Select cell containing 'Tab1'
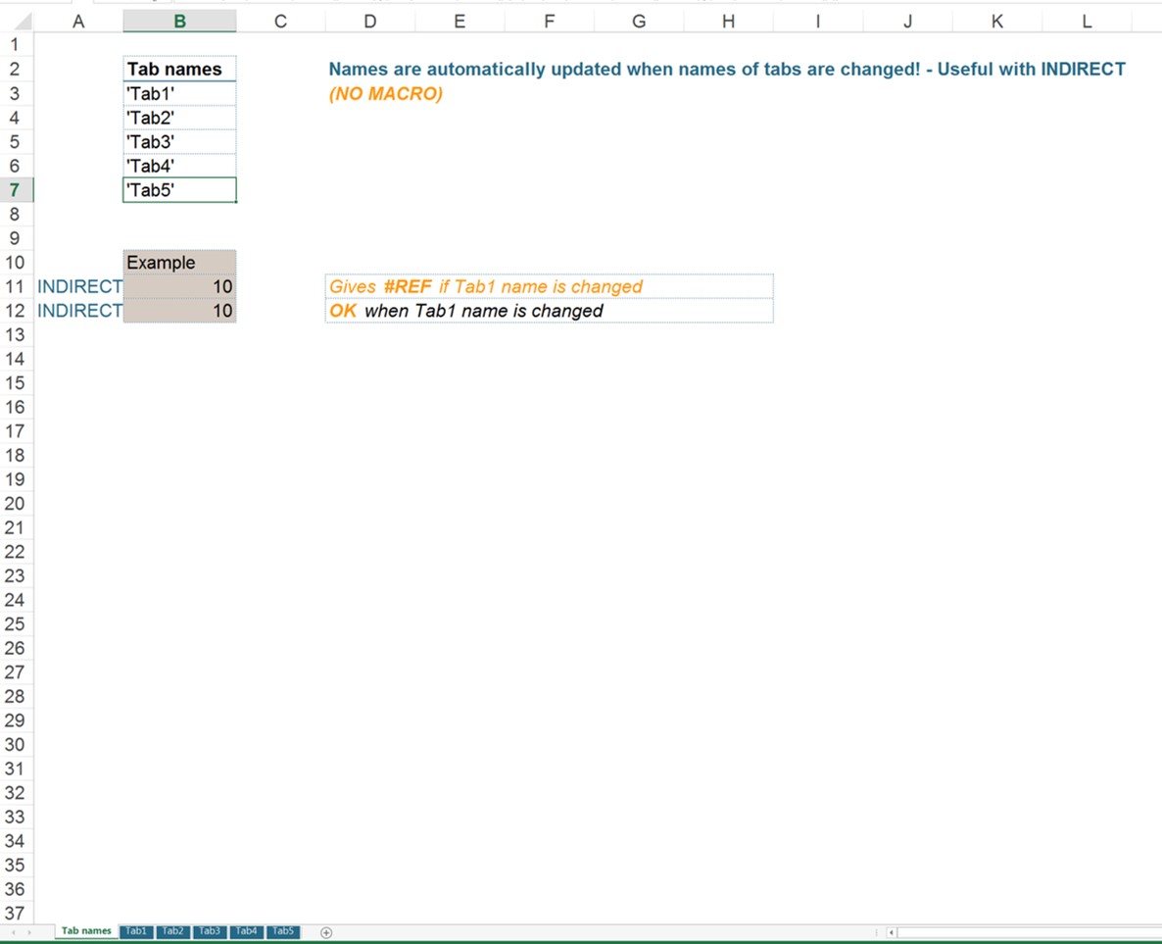This screenshot has width=1162, height=944. (x=180, y=93)
